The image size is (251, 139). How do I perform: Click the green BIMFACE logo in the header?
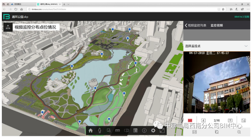[7, 17]
